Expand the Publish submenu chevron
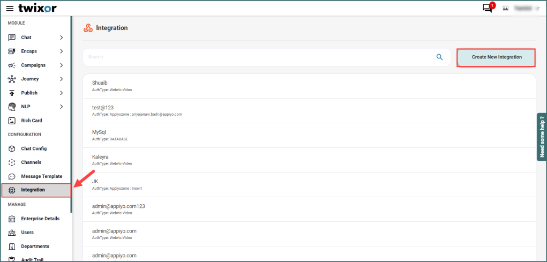Screen dimensions: 547x262 (62, 93)
